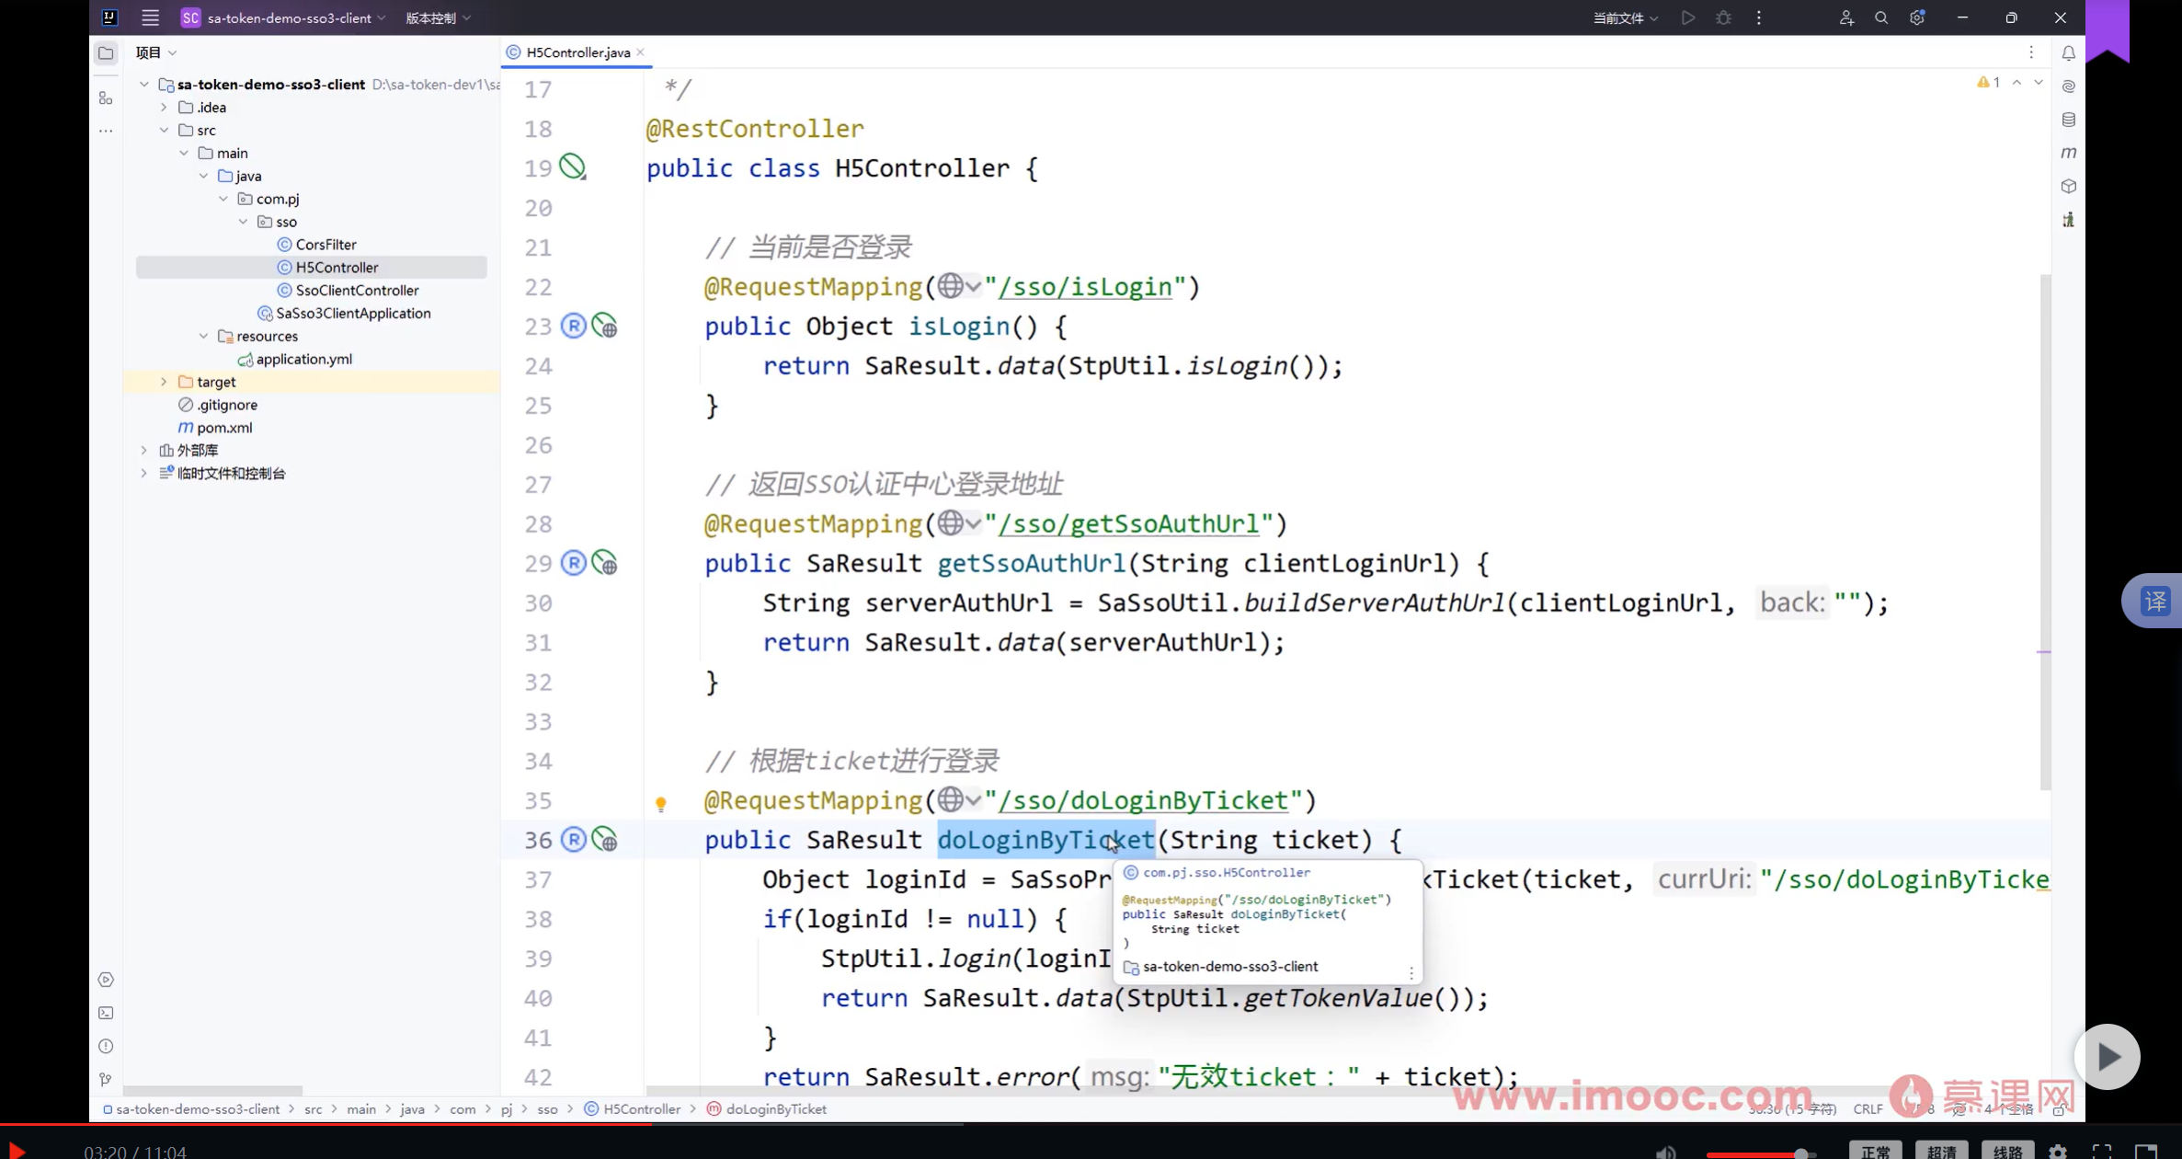The height and width of the screenshot is (1159, 2182).
Task: Collapse the resources folder arrow
Action: [x=203, y=336]
